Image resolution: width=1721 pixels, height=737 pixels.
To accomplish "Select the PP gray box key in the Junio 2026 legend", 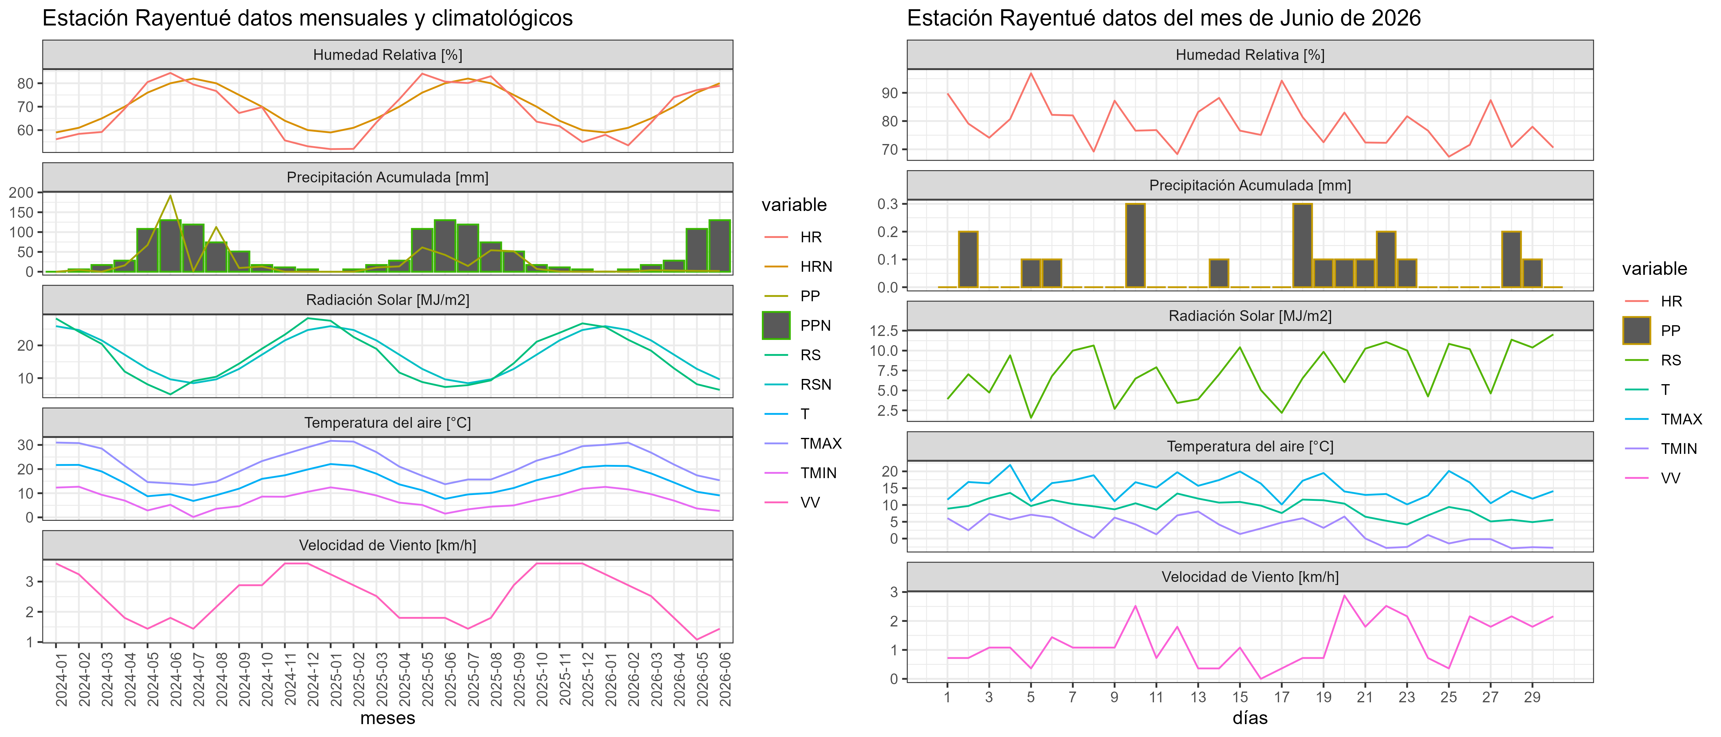I will point(1637,330).
